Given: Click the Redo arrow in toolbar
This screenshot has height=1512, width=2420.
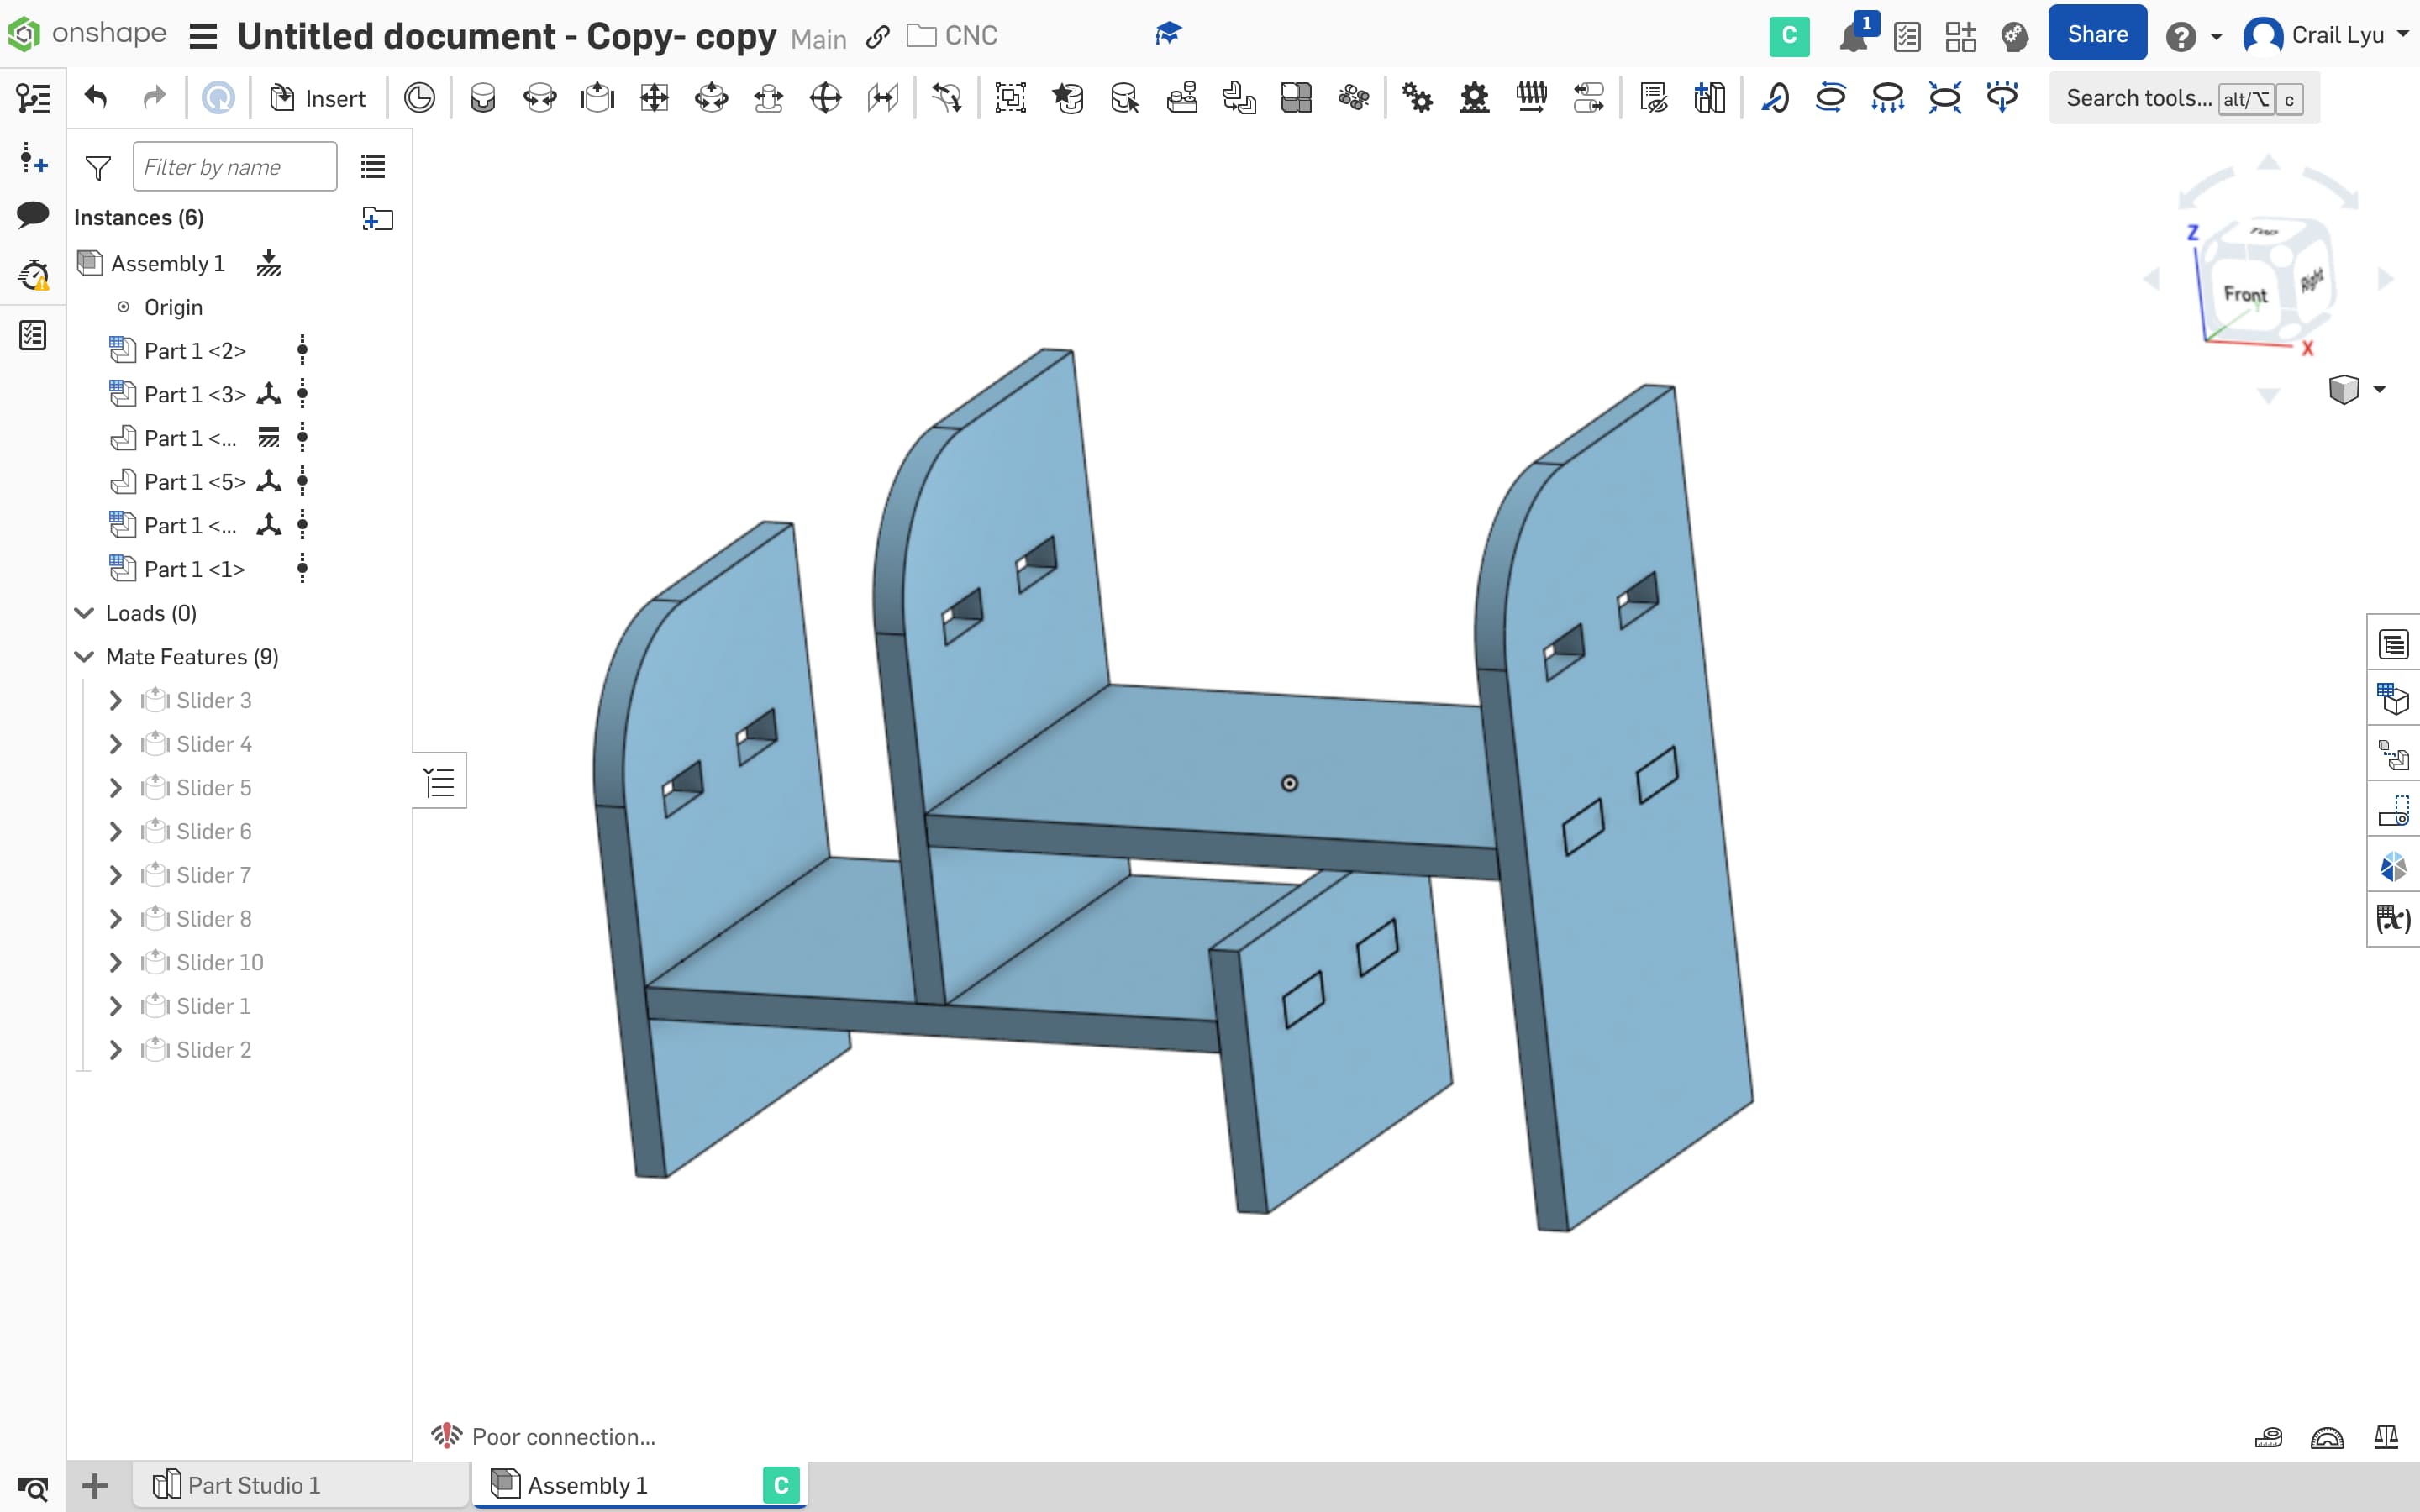Looking at the screenshot, I should coord(154,97).
